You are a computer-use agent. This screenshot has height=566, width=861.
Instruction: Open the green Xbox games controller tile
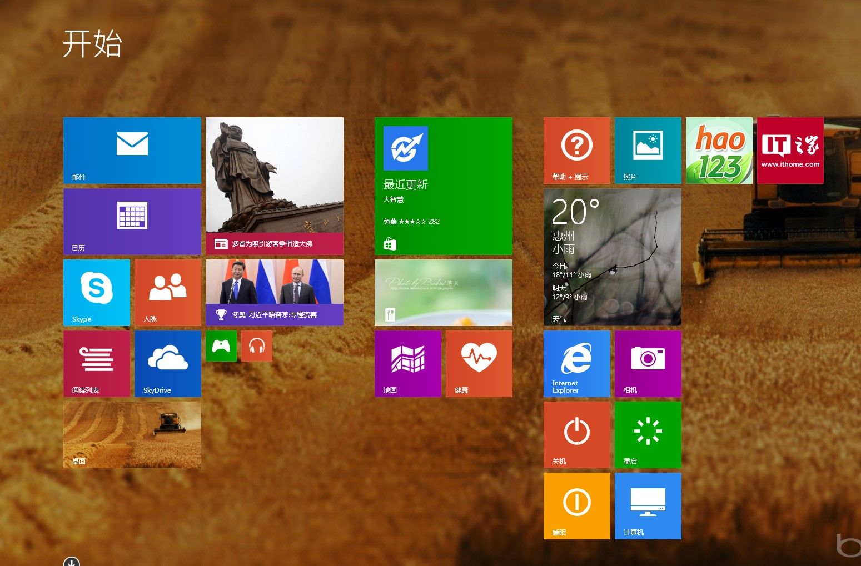pos(221,345)
